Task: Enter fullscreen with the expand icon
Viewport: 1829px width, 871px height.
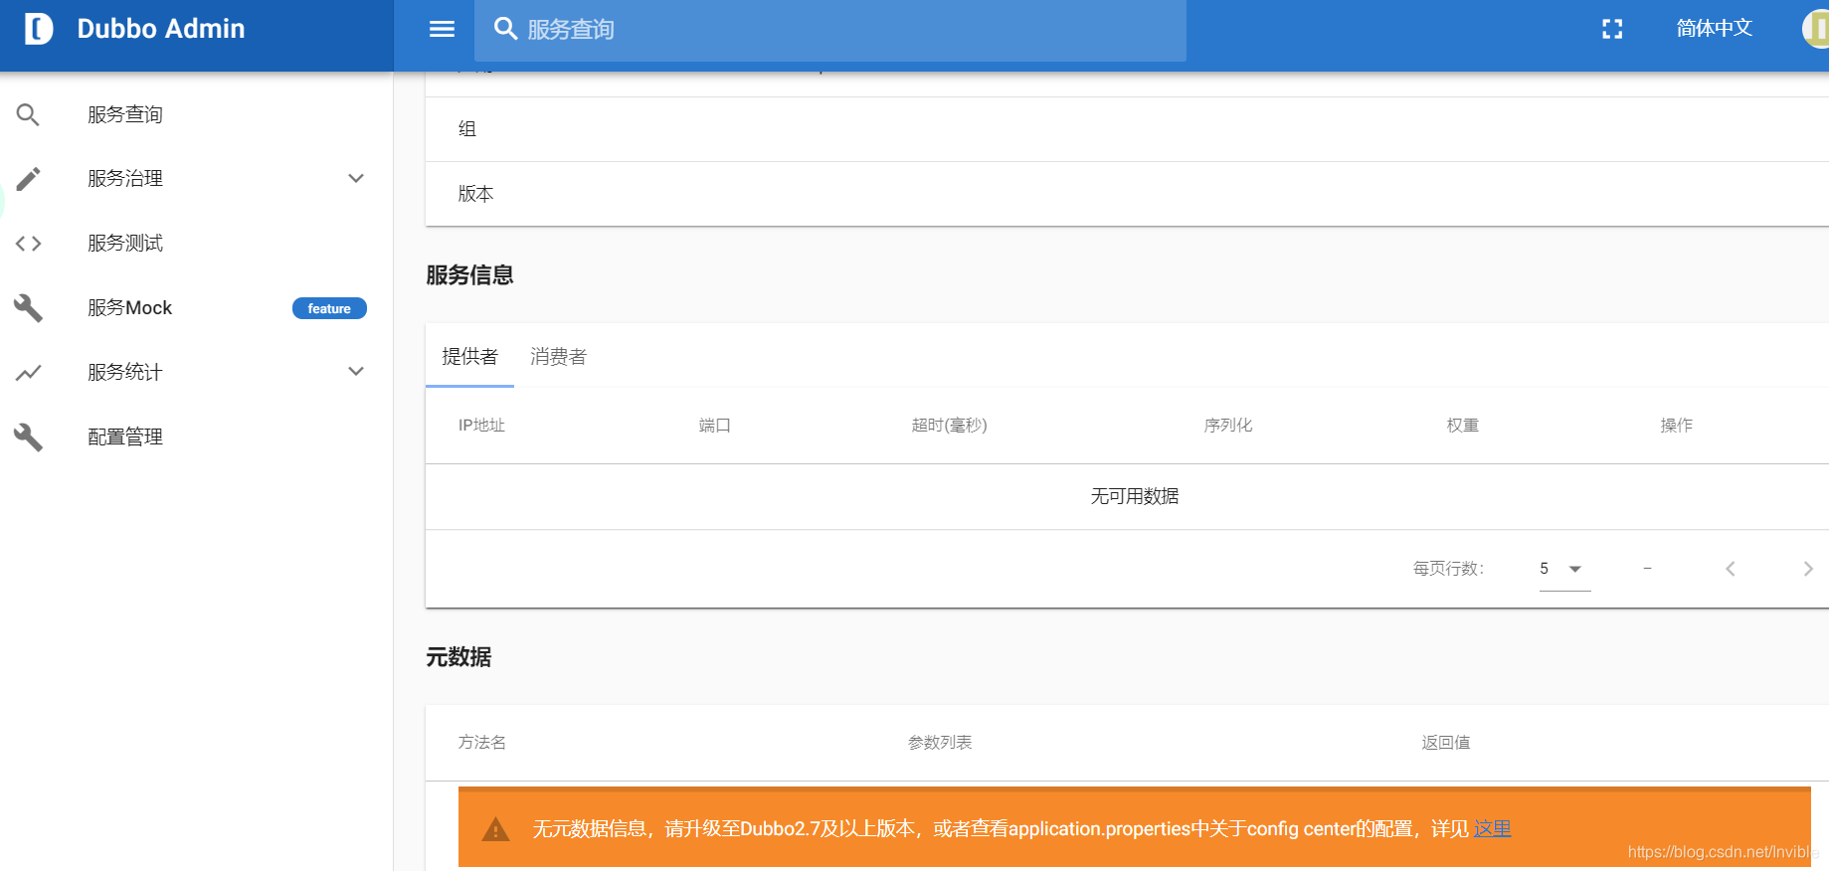Action: pos(1612,29)
